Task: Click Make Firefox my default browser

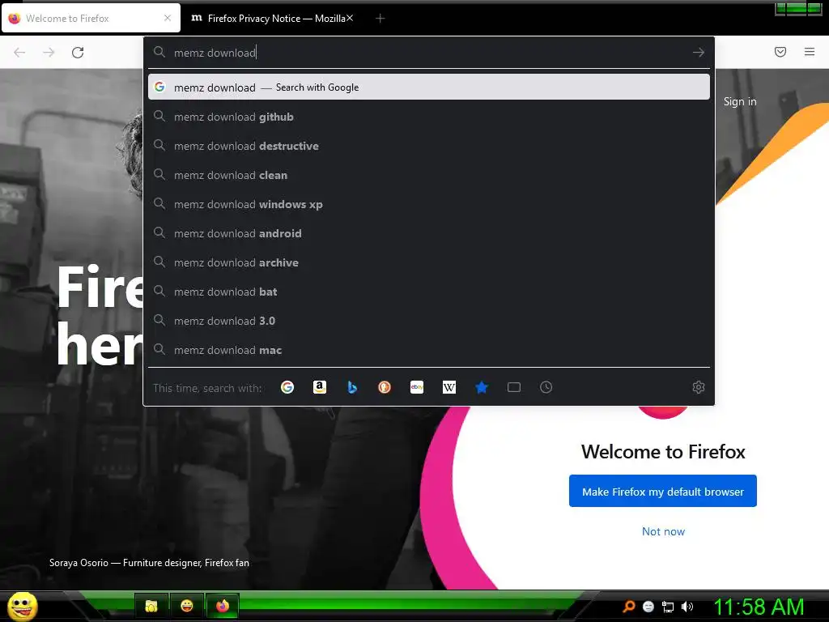Action: [662, 492]
